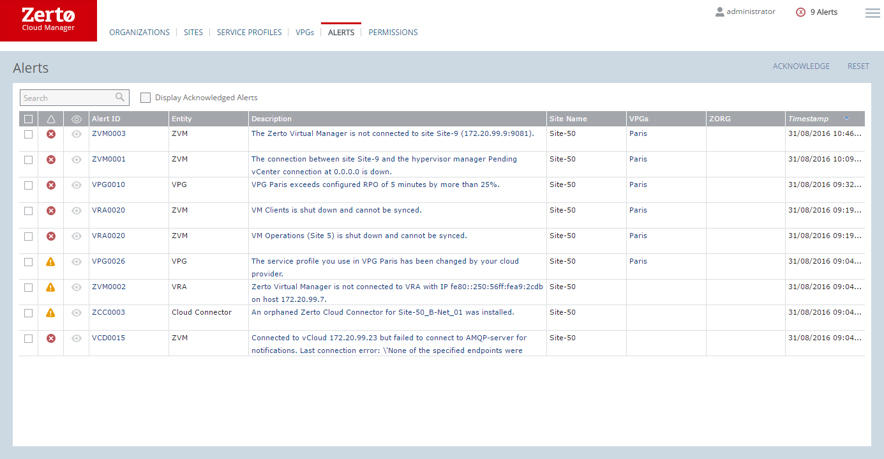Viewport: 884px width, 459px height.
Task: Open the SITES tab
Action: [193, 33]
